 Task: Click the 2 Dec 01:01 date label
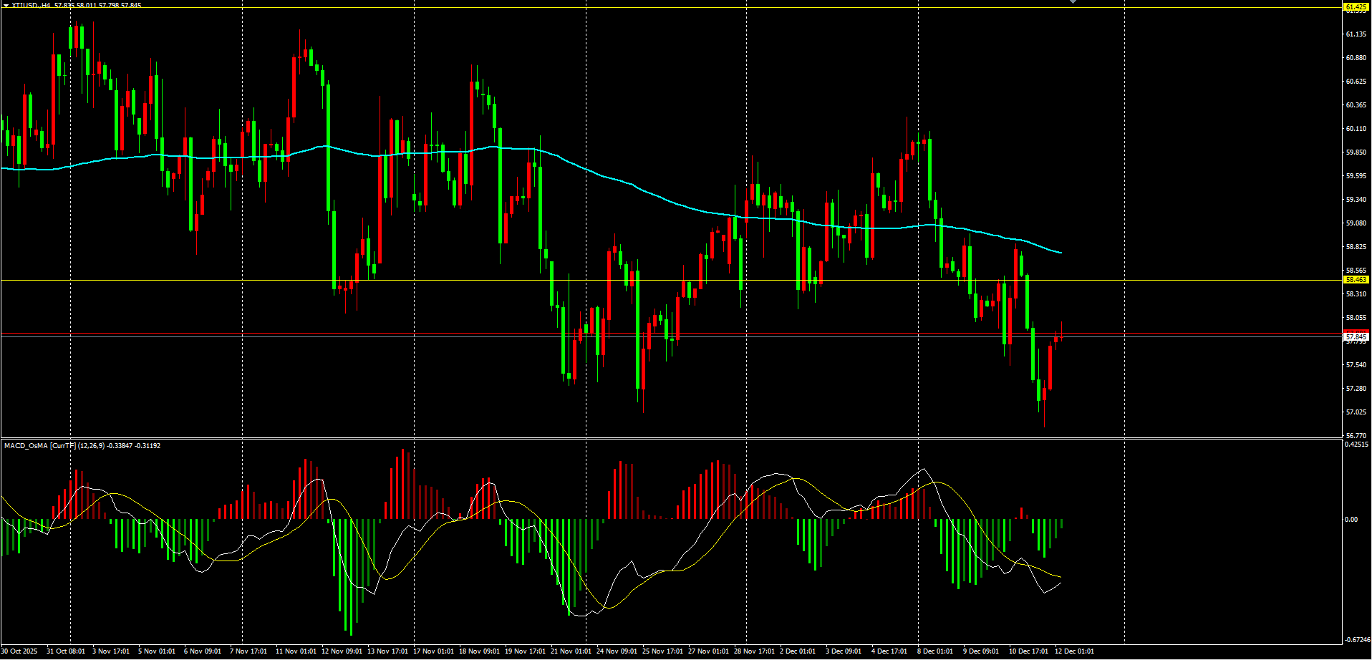point(797,651)
